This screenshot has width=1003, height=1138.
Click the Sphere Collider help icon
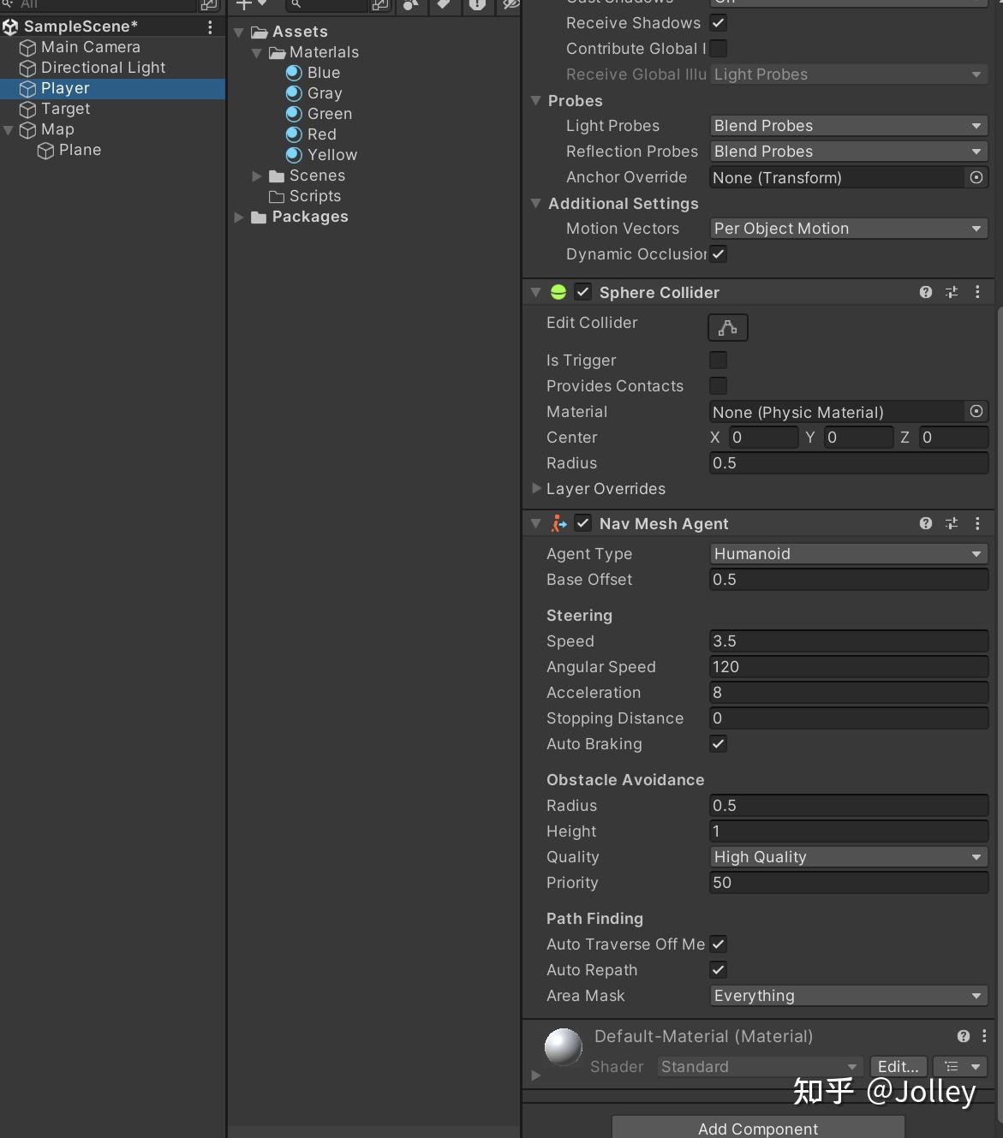(x=925, y=292)
